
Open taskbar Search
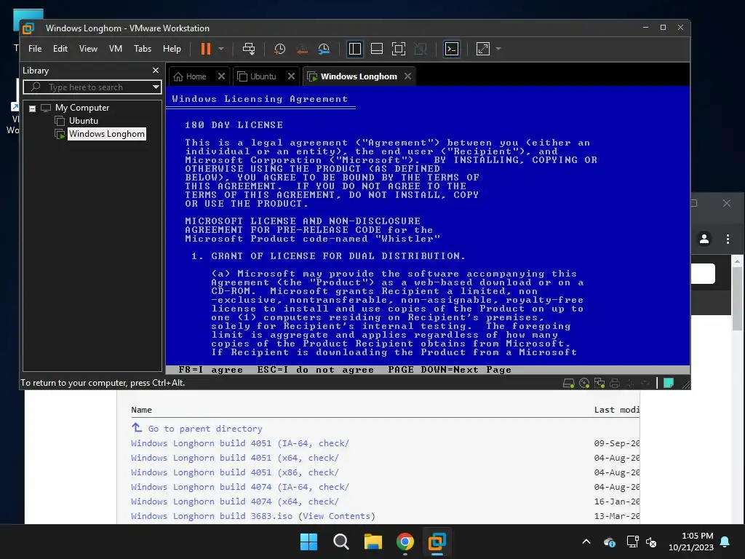click(340, 542)
